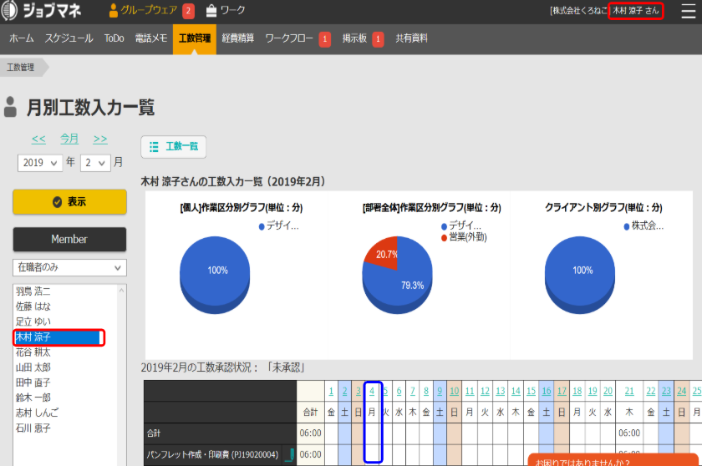
Task: Click the ジョブマネ logo icon
Action: [x=9, y=10]
